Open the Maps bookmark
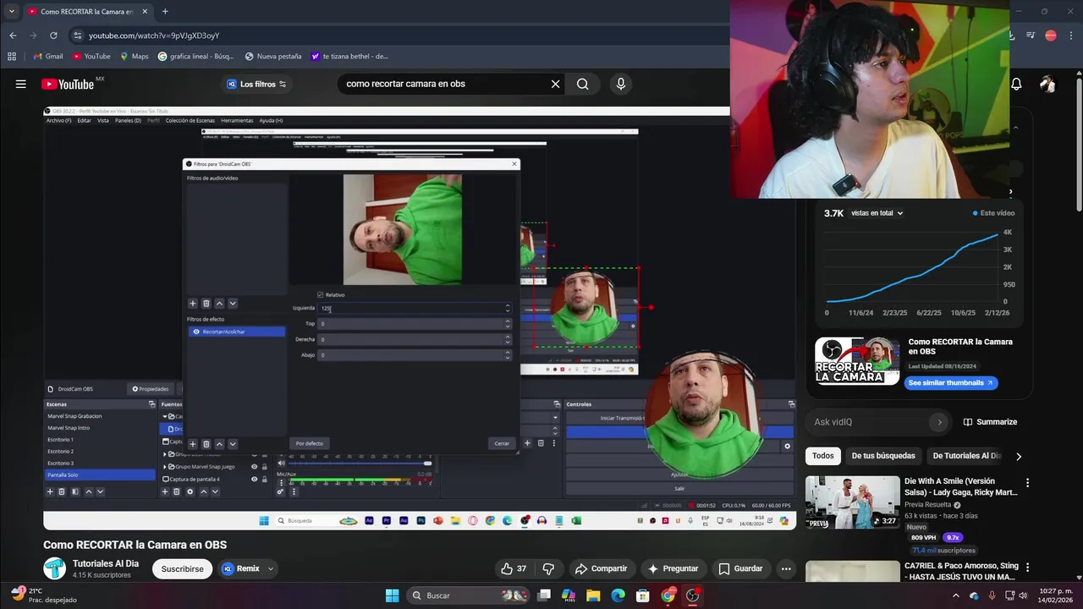 pos(134,57)
